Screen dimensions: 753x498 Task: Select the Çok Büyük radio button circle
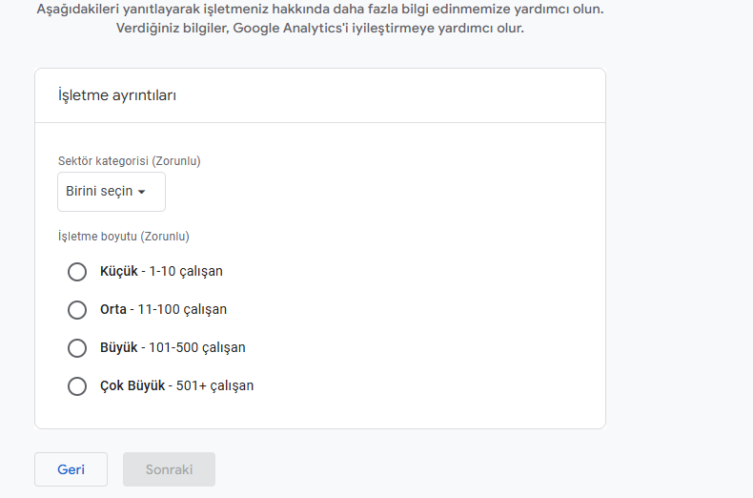click(x=77, y=386)
